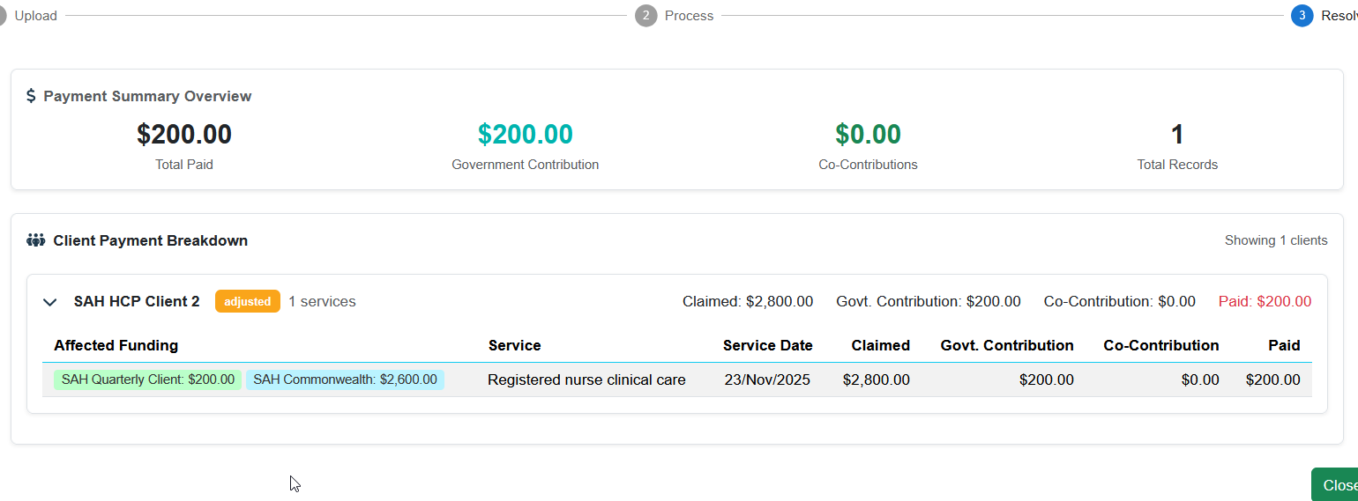Click the Service Date column header
Viewport: 1358px width, 501px height.
[x=767, y=345]
